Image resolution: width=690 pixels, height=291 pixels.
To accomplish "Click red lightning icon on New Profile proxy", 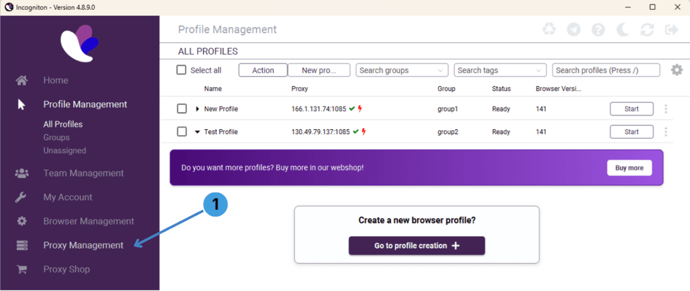I will 360,109.
